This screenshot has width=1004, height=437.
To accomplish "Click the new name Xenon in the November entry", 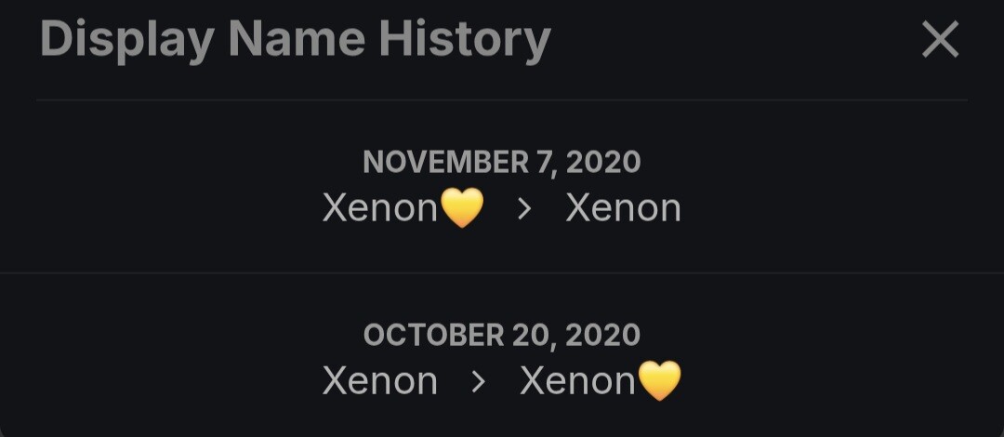I will [623, 207].
